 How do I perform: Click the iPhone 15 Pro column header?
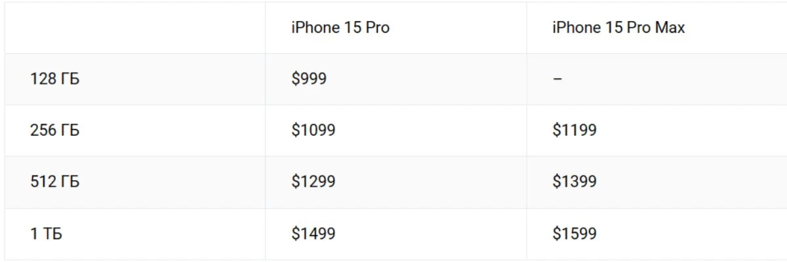340,28
